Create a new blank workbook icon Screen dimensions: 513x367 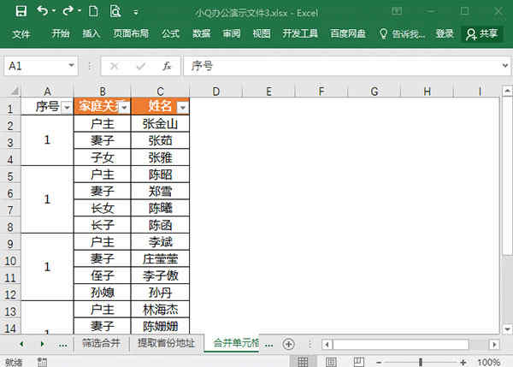coord(93,12)
